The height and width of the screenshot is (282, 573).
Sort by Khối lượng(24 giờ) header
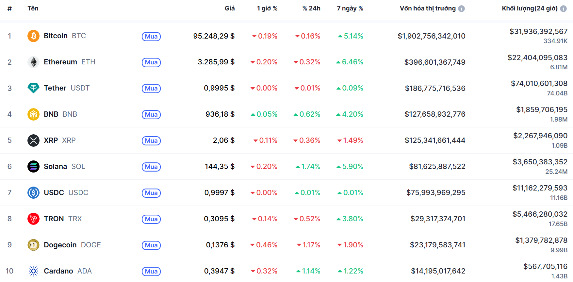click(530, 8)
